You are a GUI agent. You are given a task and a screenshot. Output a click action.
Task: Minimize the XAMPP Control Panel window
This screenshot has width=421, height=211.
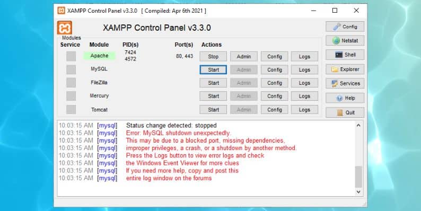pyautogui.click(x=313, y=11)
